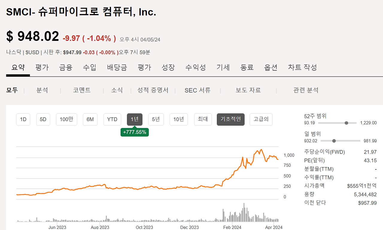Click the day range high 981.99
This screenshot has width=383, height=230.
(x=370, y=141)
